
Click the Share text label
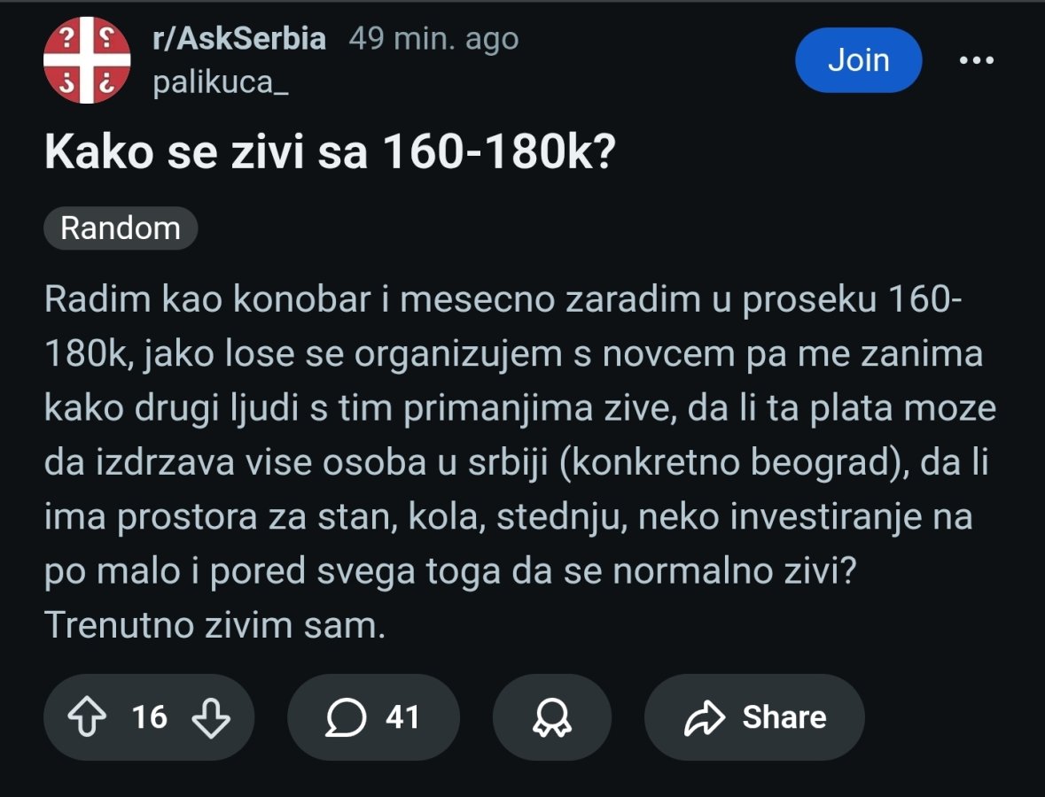pos(784,717)
